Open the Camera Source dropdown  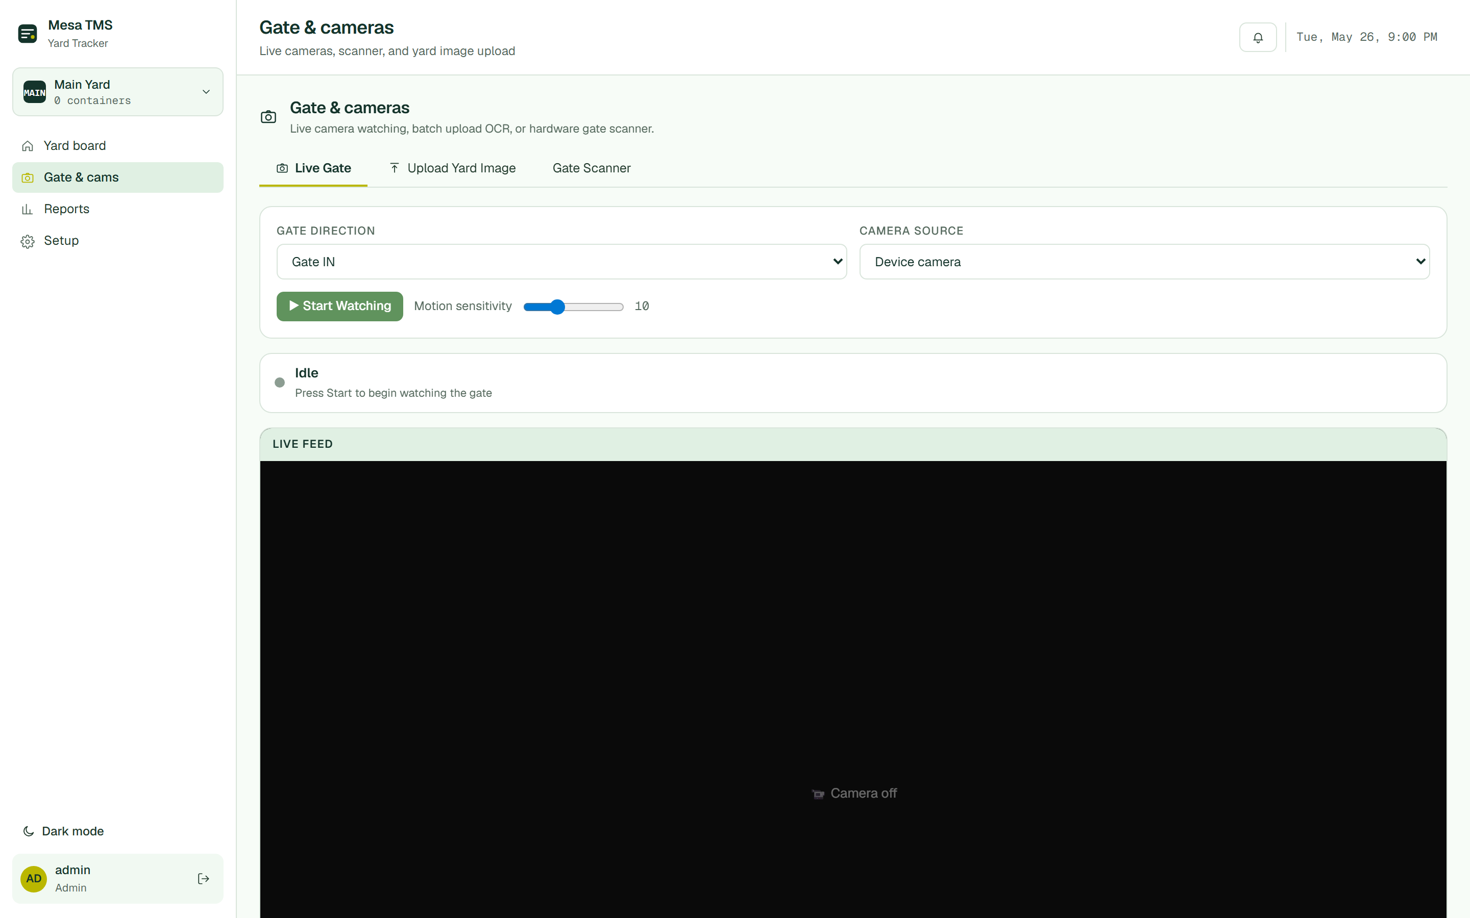point(1144,262)
